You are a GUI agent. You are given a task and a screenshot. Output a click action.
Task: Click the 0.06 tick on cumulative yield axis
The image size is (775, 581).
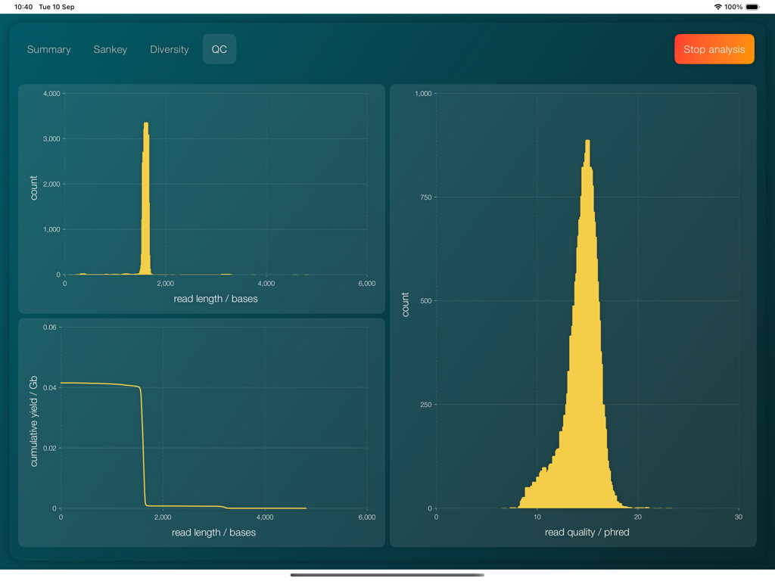(x=50, y=328)
